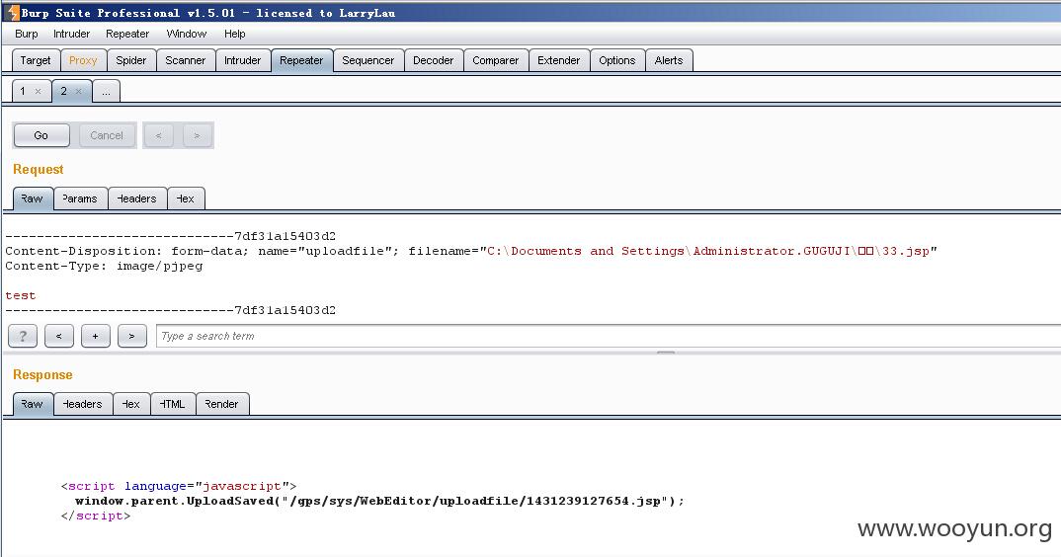Open the Intruder menu
The image size is (1061, 557).
[72, 34]
